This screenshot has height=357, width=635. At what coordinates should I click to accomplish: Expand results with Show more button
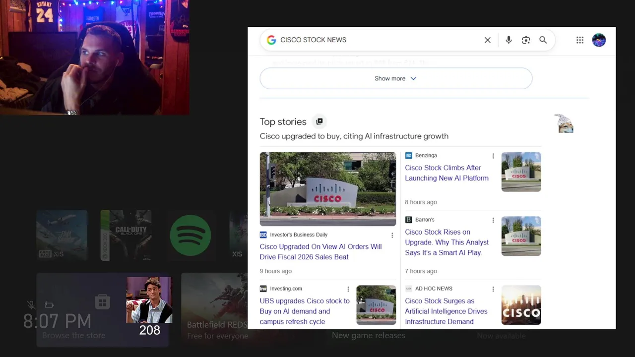point(396,78)
